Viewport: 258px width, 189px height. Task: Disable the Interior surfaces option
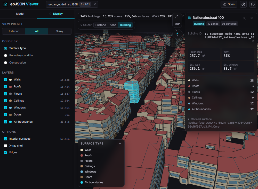6,139
